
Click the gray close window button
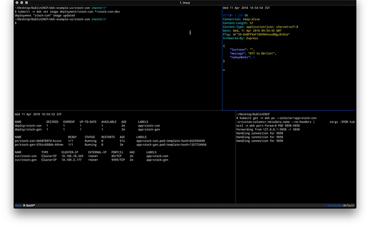click(17, 3)
